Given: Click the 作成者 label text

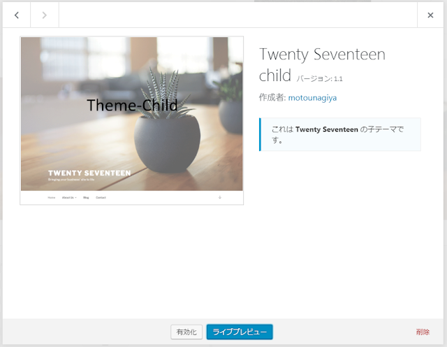Looking at the screenshot, I should click(x=272, y=98).
